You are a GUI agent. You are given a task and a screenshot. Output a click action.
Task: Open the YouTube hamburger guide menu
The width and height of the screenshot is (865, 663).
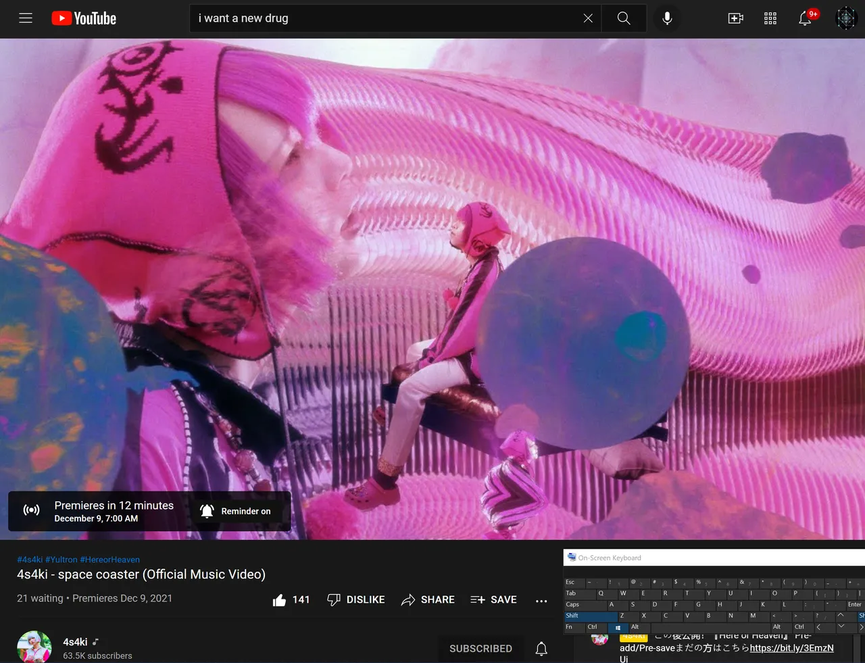pyautogui.click(x=26, y=18)
